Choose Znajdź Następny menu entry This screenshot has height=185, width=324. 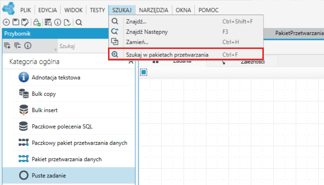186,32
